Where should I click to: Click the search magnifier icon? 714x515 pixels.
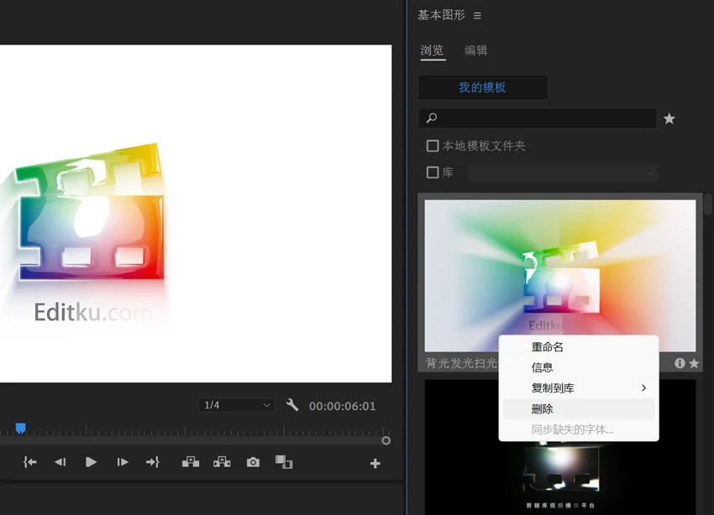click(x=431, y=118)
